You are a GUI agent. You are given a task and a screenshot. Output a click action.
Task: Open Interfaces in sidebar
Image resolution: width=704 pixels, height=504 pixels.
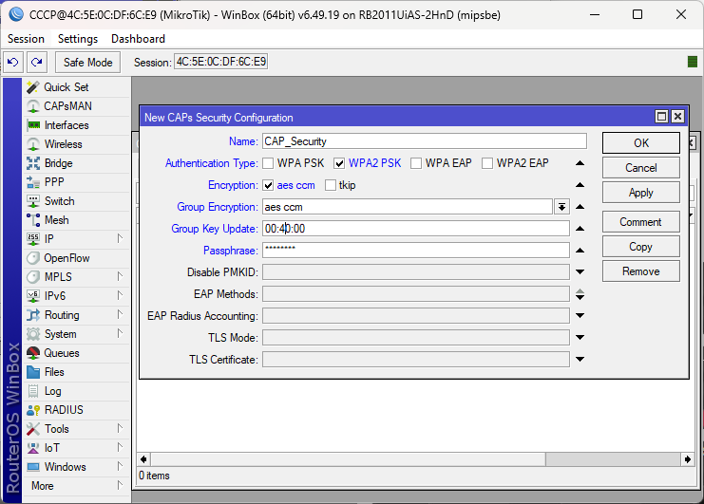point(76,125)
